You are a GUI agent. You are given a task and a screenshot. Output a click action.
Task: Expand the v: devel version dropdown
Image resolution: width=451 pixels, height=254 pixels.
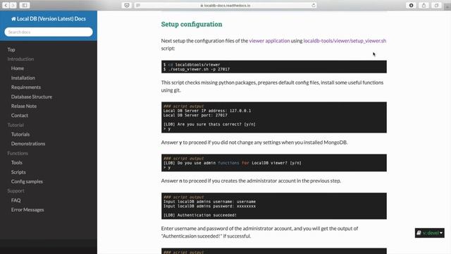pos(429,233)
